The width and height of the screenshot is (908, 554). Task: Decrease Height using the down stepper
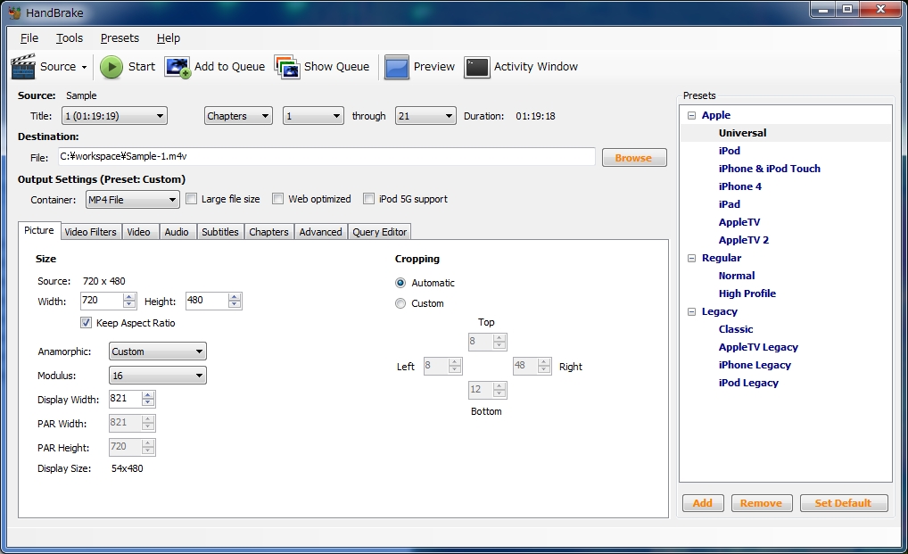tap(235, 304)
